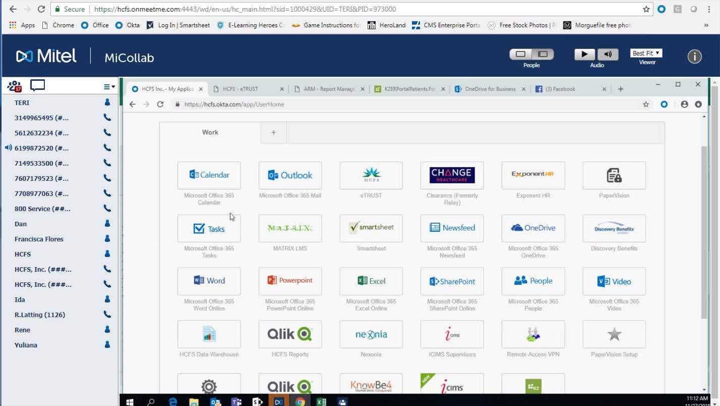Screen dimensions: 720x406
Task: Open the OneDrive app tile
Action: [533, 228]
